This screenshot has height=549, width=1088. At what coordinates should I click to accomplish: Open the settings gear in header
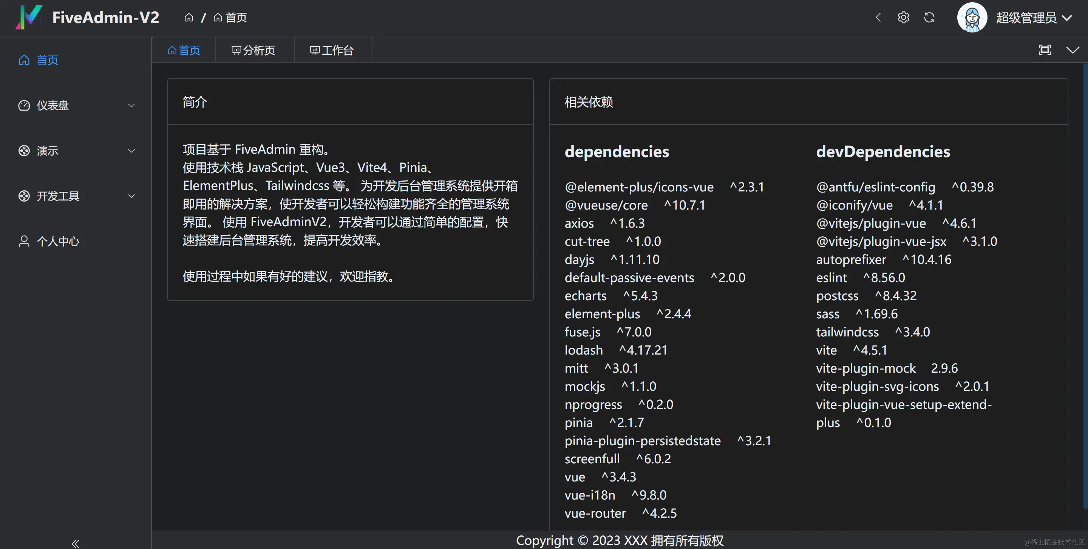tap(903, 18)
